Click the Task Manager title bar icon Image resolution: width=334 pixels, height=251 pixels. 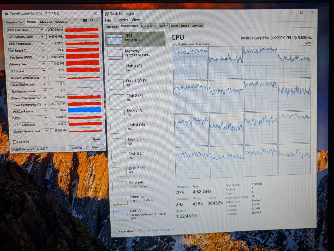(x=107, y=14)
